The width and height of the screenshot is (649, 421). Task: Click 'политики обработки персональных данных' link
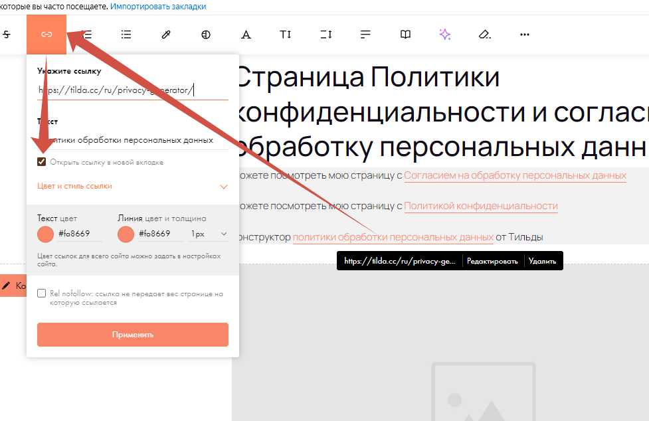coord(393,237)
